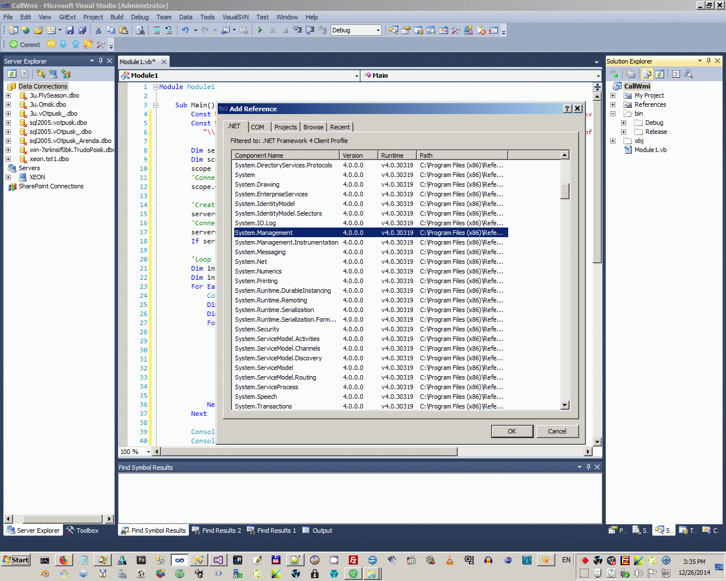Image resolution: width=726 pixels, height=581 pixels.
Task: Switch to the Output tab
Action: coord(317,531)
